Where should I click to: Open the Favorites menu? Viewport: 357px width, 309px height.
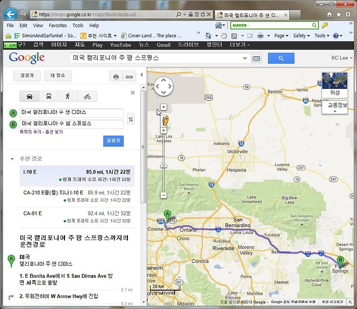(58, 25)
